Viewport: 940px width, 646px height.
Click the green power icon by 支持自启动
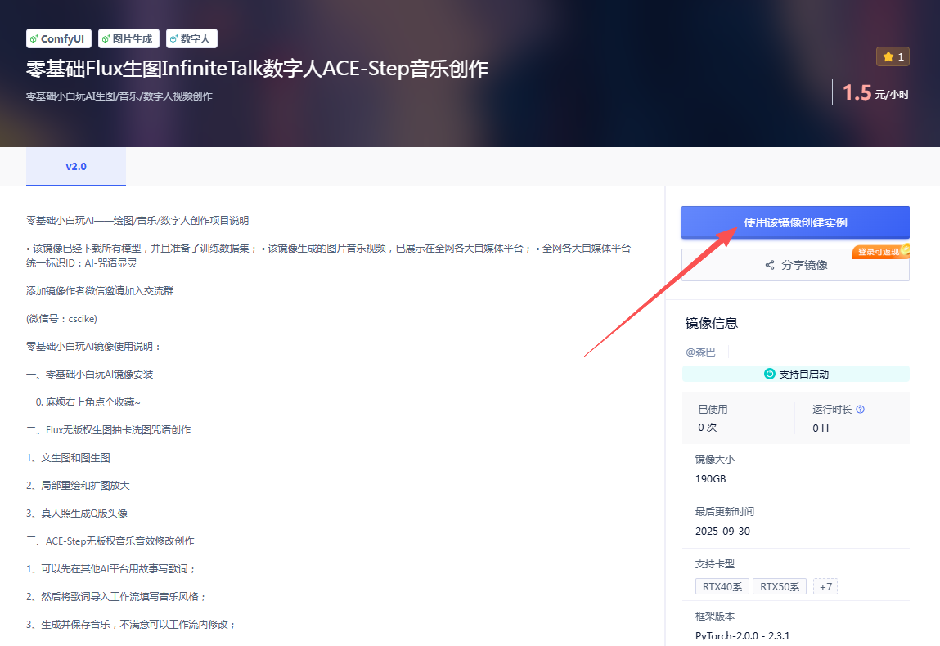pyautogui.click(x=770, y=374)
